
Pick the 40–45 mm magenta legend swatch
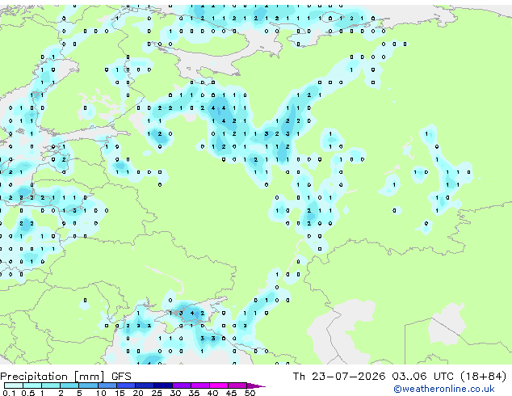[219, 385]
